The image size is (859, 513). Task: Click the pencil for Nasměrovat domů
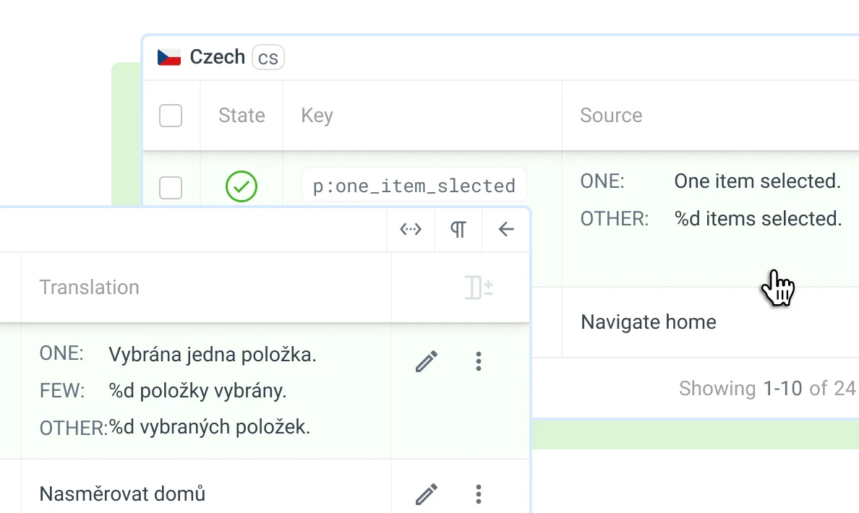click(427, 494)
